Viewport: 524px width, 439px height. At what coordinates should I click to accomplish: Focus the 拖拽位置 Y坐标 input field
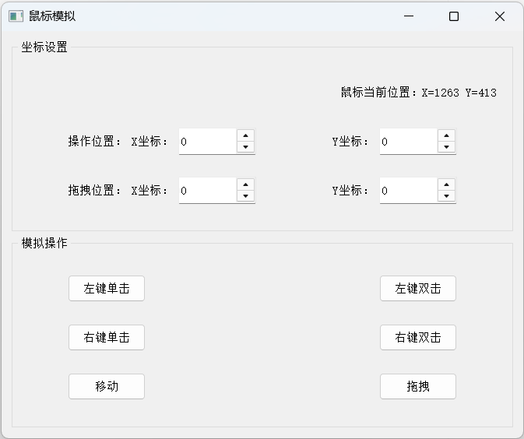tap(409, 191)
